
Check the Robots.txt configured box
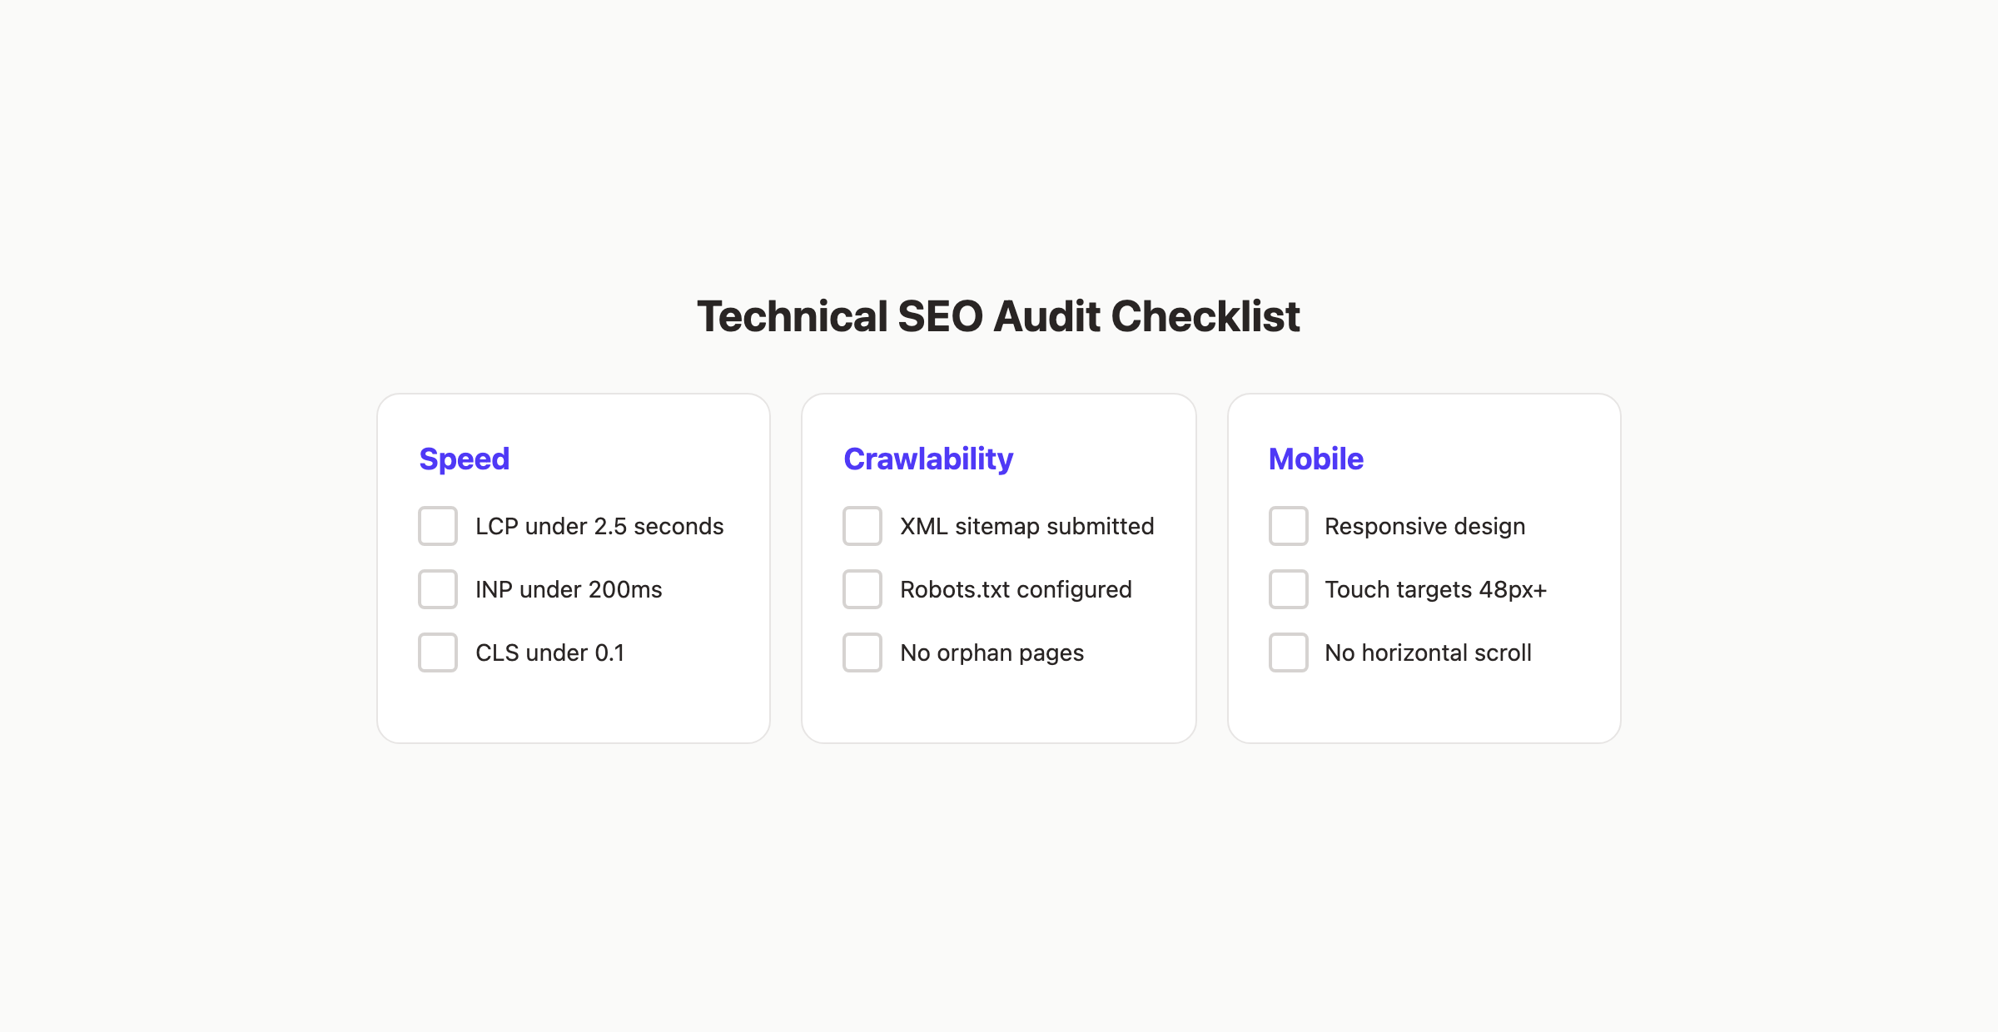[862, 589]
